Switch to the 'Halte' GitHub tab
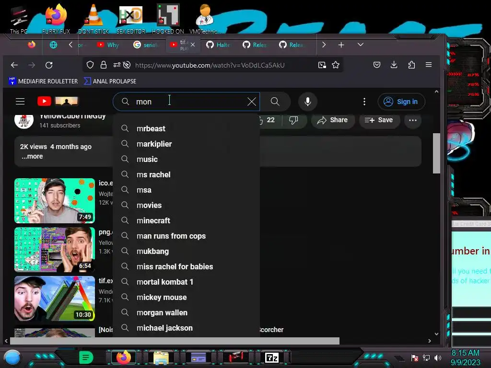 [x=218, y=45]
